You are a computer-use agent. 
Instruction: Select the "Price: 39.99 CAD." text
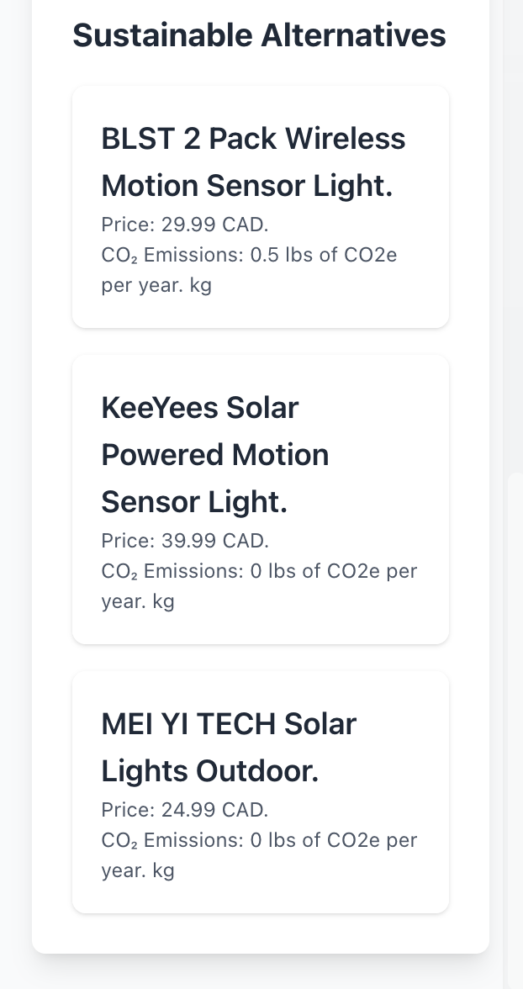tap(185, 541)
